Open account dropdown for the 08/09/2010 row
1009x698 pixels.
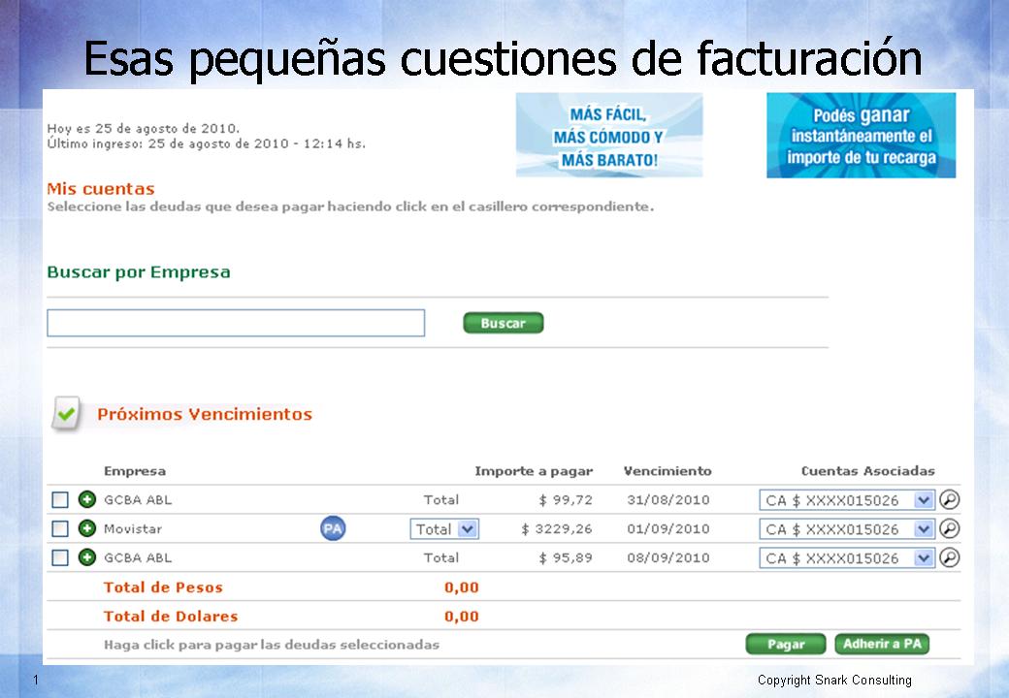(x=847, y=557)
